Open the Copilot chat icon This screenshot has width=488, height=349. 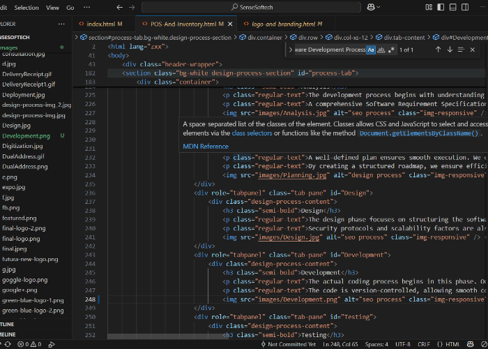pyautogui.click(x=371, y=7)
